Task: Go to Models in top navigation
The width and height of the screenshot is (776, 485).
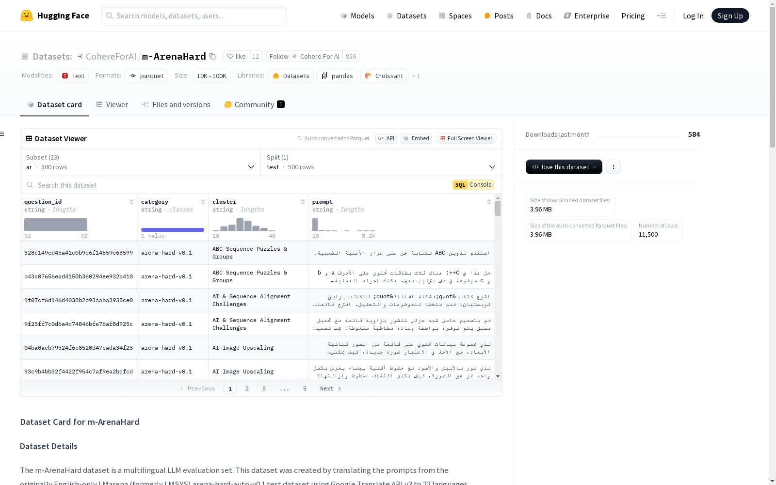Action: click(x=357, y=16)
